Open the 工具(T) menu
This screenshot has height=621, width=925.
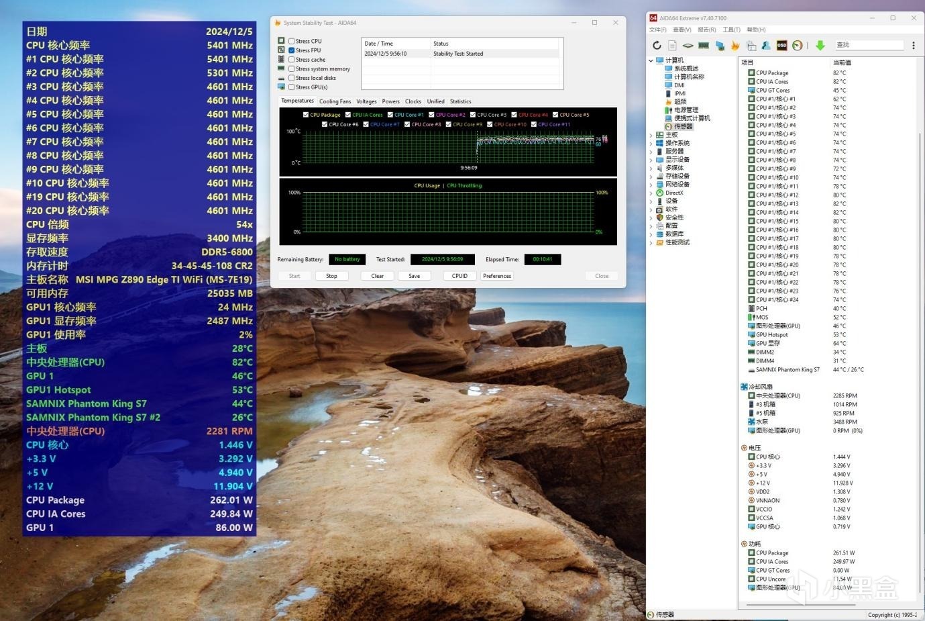(731, 30)
